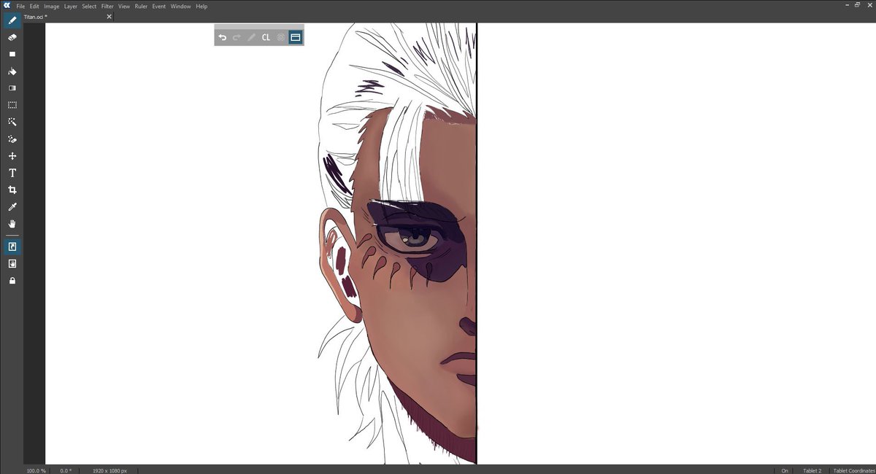Restore down the application window
876x474 pixels.
856,5
